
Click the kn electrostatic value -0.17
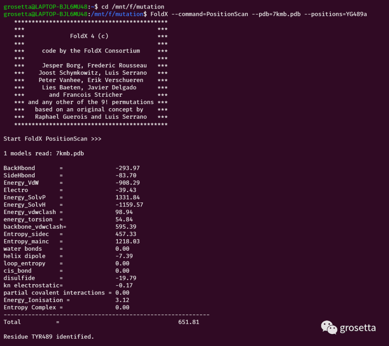(124, 286)
